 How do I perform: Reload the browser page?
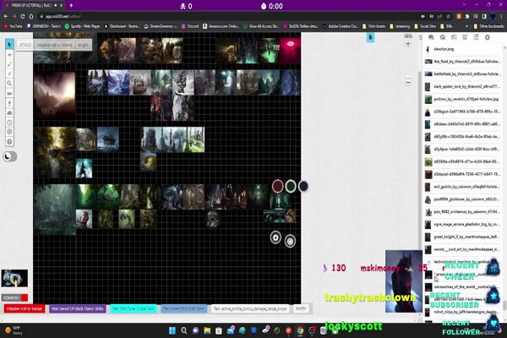point(22,16)
